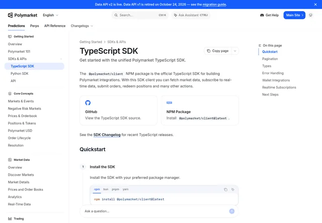Click the Polymarket logo icon
Image resolution: width=322 pixels, height=223 pixels.
(10, 15)
